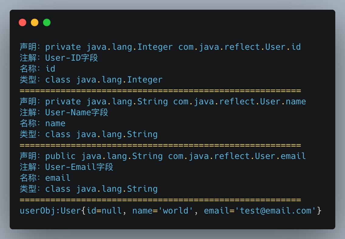Click the green maximize window button
Screen dimensions: 345x239
coord(47,22)
